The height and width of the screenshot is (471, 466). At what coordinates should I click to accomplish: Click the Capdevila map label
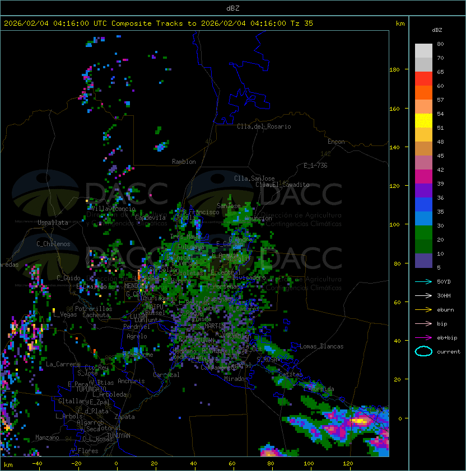pyautogui.click(x=150, y=218)
